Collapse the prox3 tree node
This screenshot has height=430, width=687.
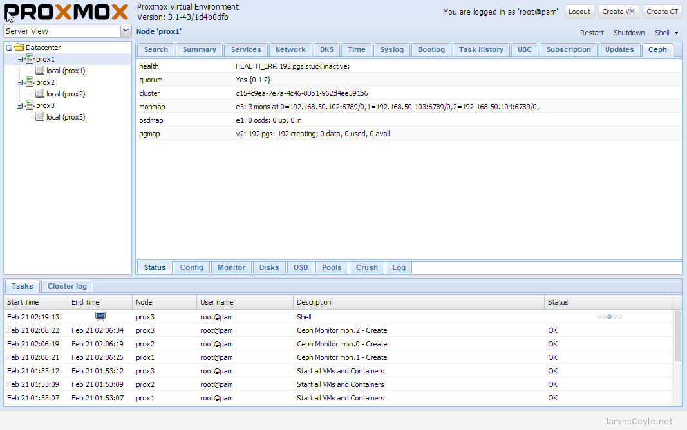coord(19,105)
